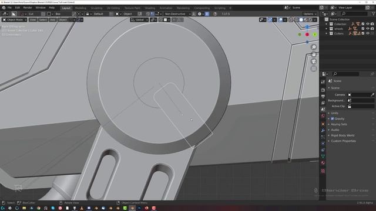Viewport: 376px width, 211px height.
Task: Expand the Collection in the Outliner
Action: [x=327, y=24]
